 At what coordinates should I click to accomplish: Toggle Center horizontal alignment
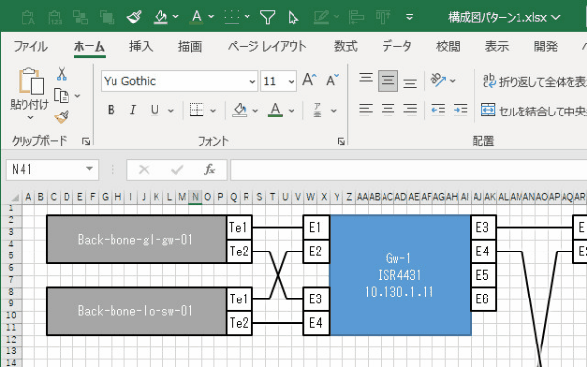pos(387,110)
